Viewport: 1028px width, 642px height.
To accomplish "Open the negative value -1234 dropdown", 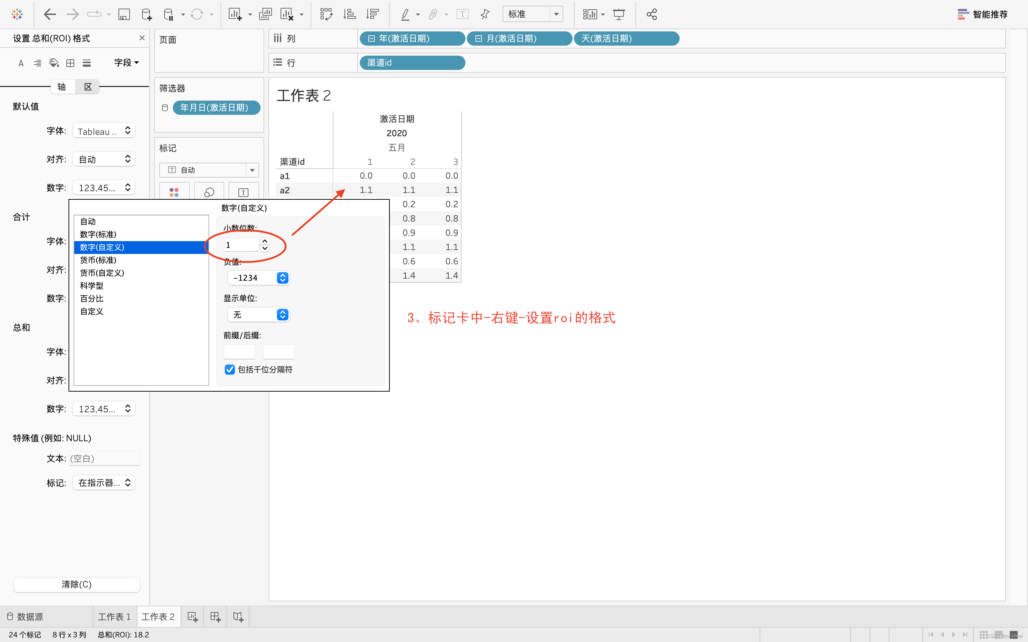I will [x=258, y=278].
